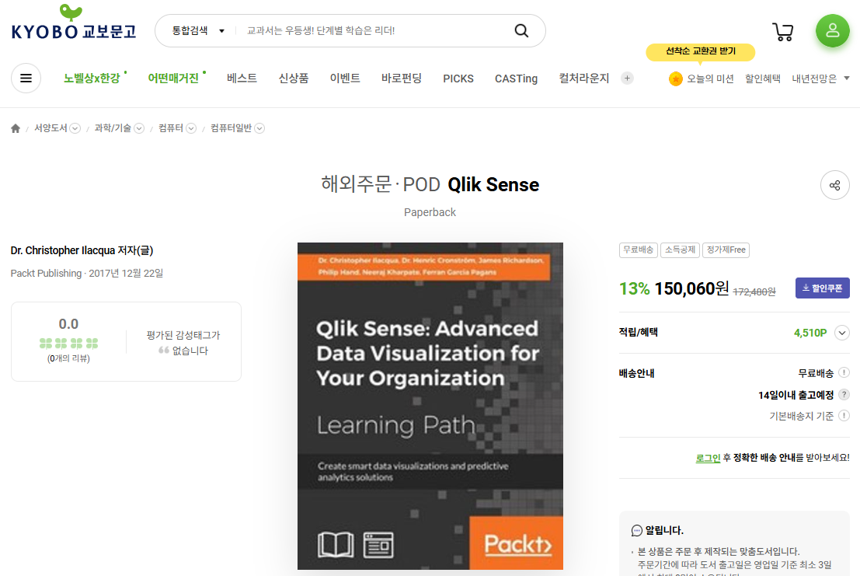Open the shopping cart
The height and width of the screenshot is (576, 860).
[782, 31]
